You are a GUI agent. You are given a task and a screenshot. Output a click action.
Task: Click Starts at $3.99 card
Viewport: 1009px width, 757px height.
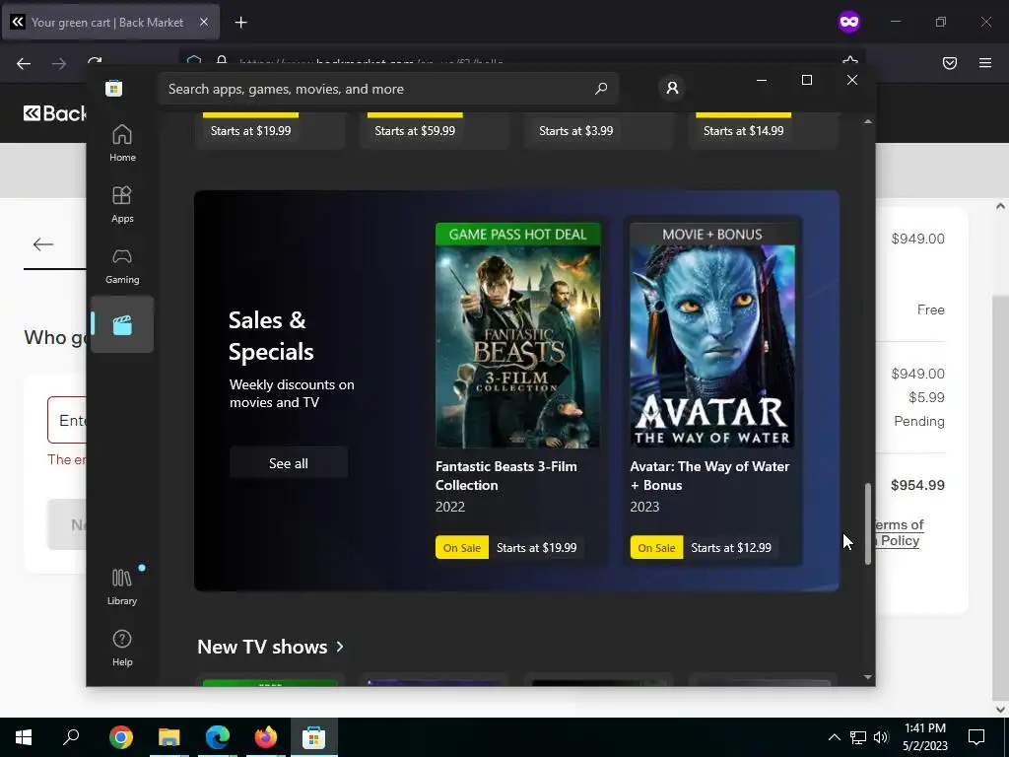598,131
